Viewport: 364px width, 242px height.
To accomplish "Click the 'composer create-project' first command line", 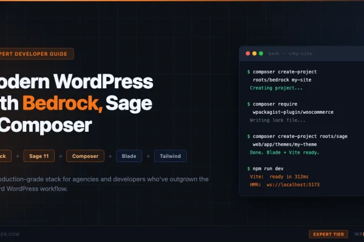I will pos(282,72).
